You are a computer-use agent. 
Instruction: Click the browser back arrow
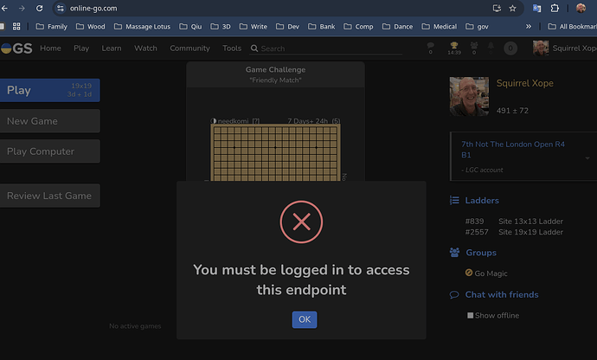click(x=4, y=8)
